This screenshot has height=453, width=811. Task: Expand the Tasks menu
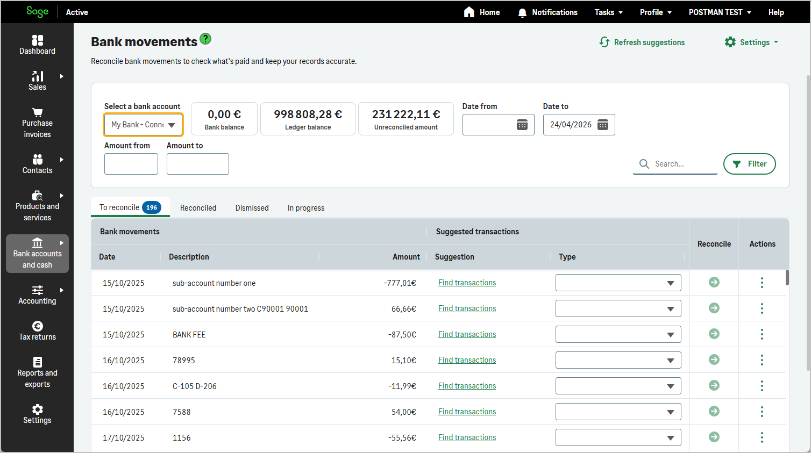[x=608, y=12]
